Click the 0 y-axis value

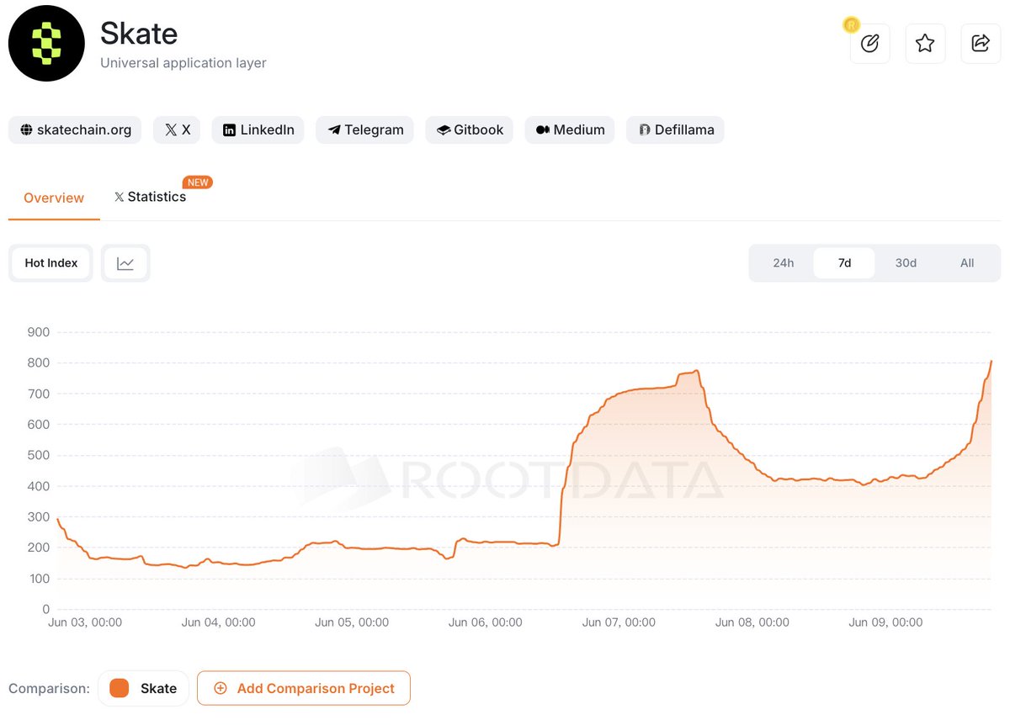click(46, 609)
